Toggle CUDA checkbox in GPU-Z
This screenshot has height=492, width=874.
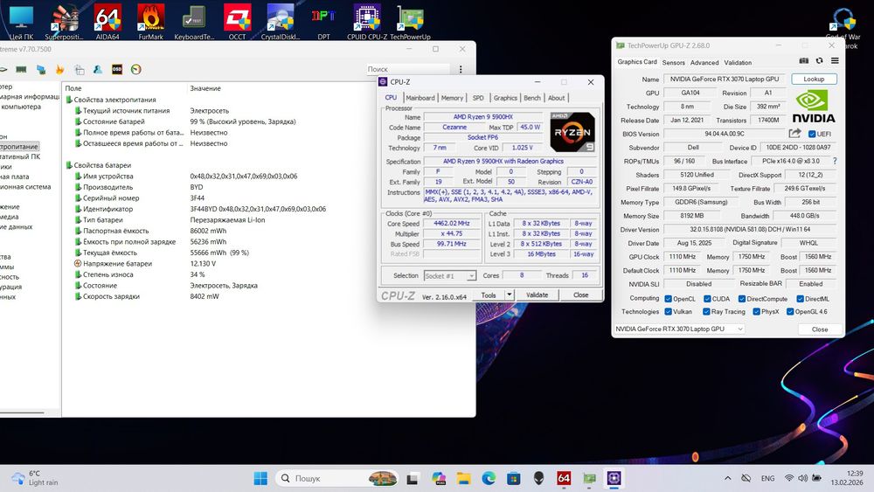pyautogui.click(x=707, y=299)
